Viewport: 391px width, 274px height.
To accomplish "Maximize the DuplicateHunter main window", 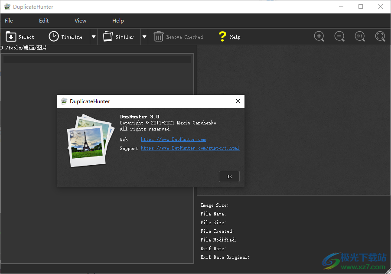I will 361,7.
